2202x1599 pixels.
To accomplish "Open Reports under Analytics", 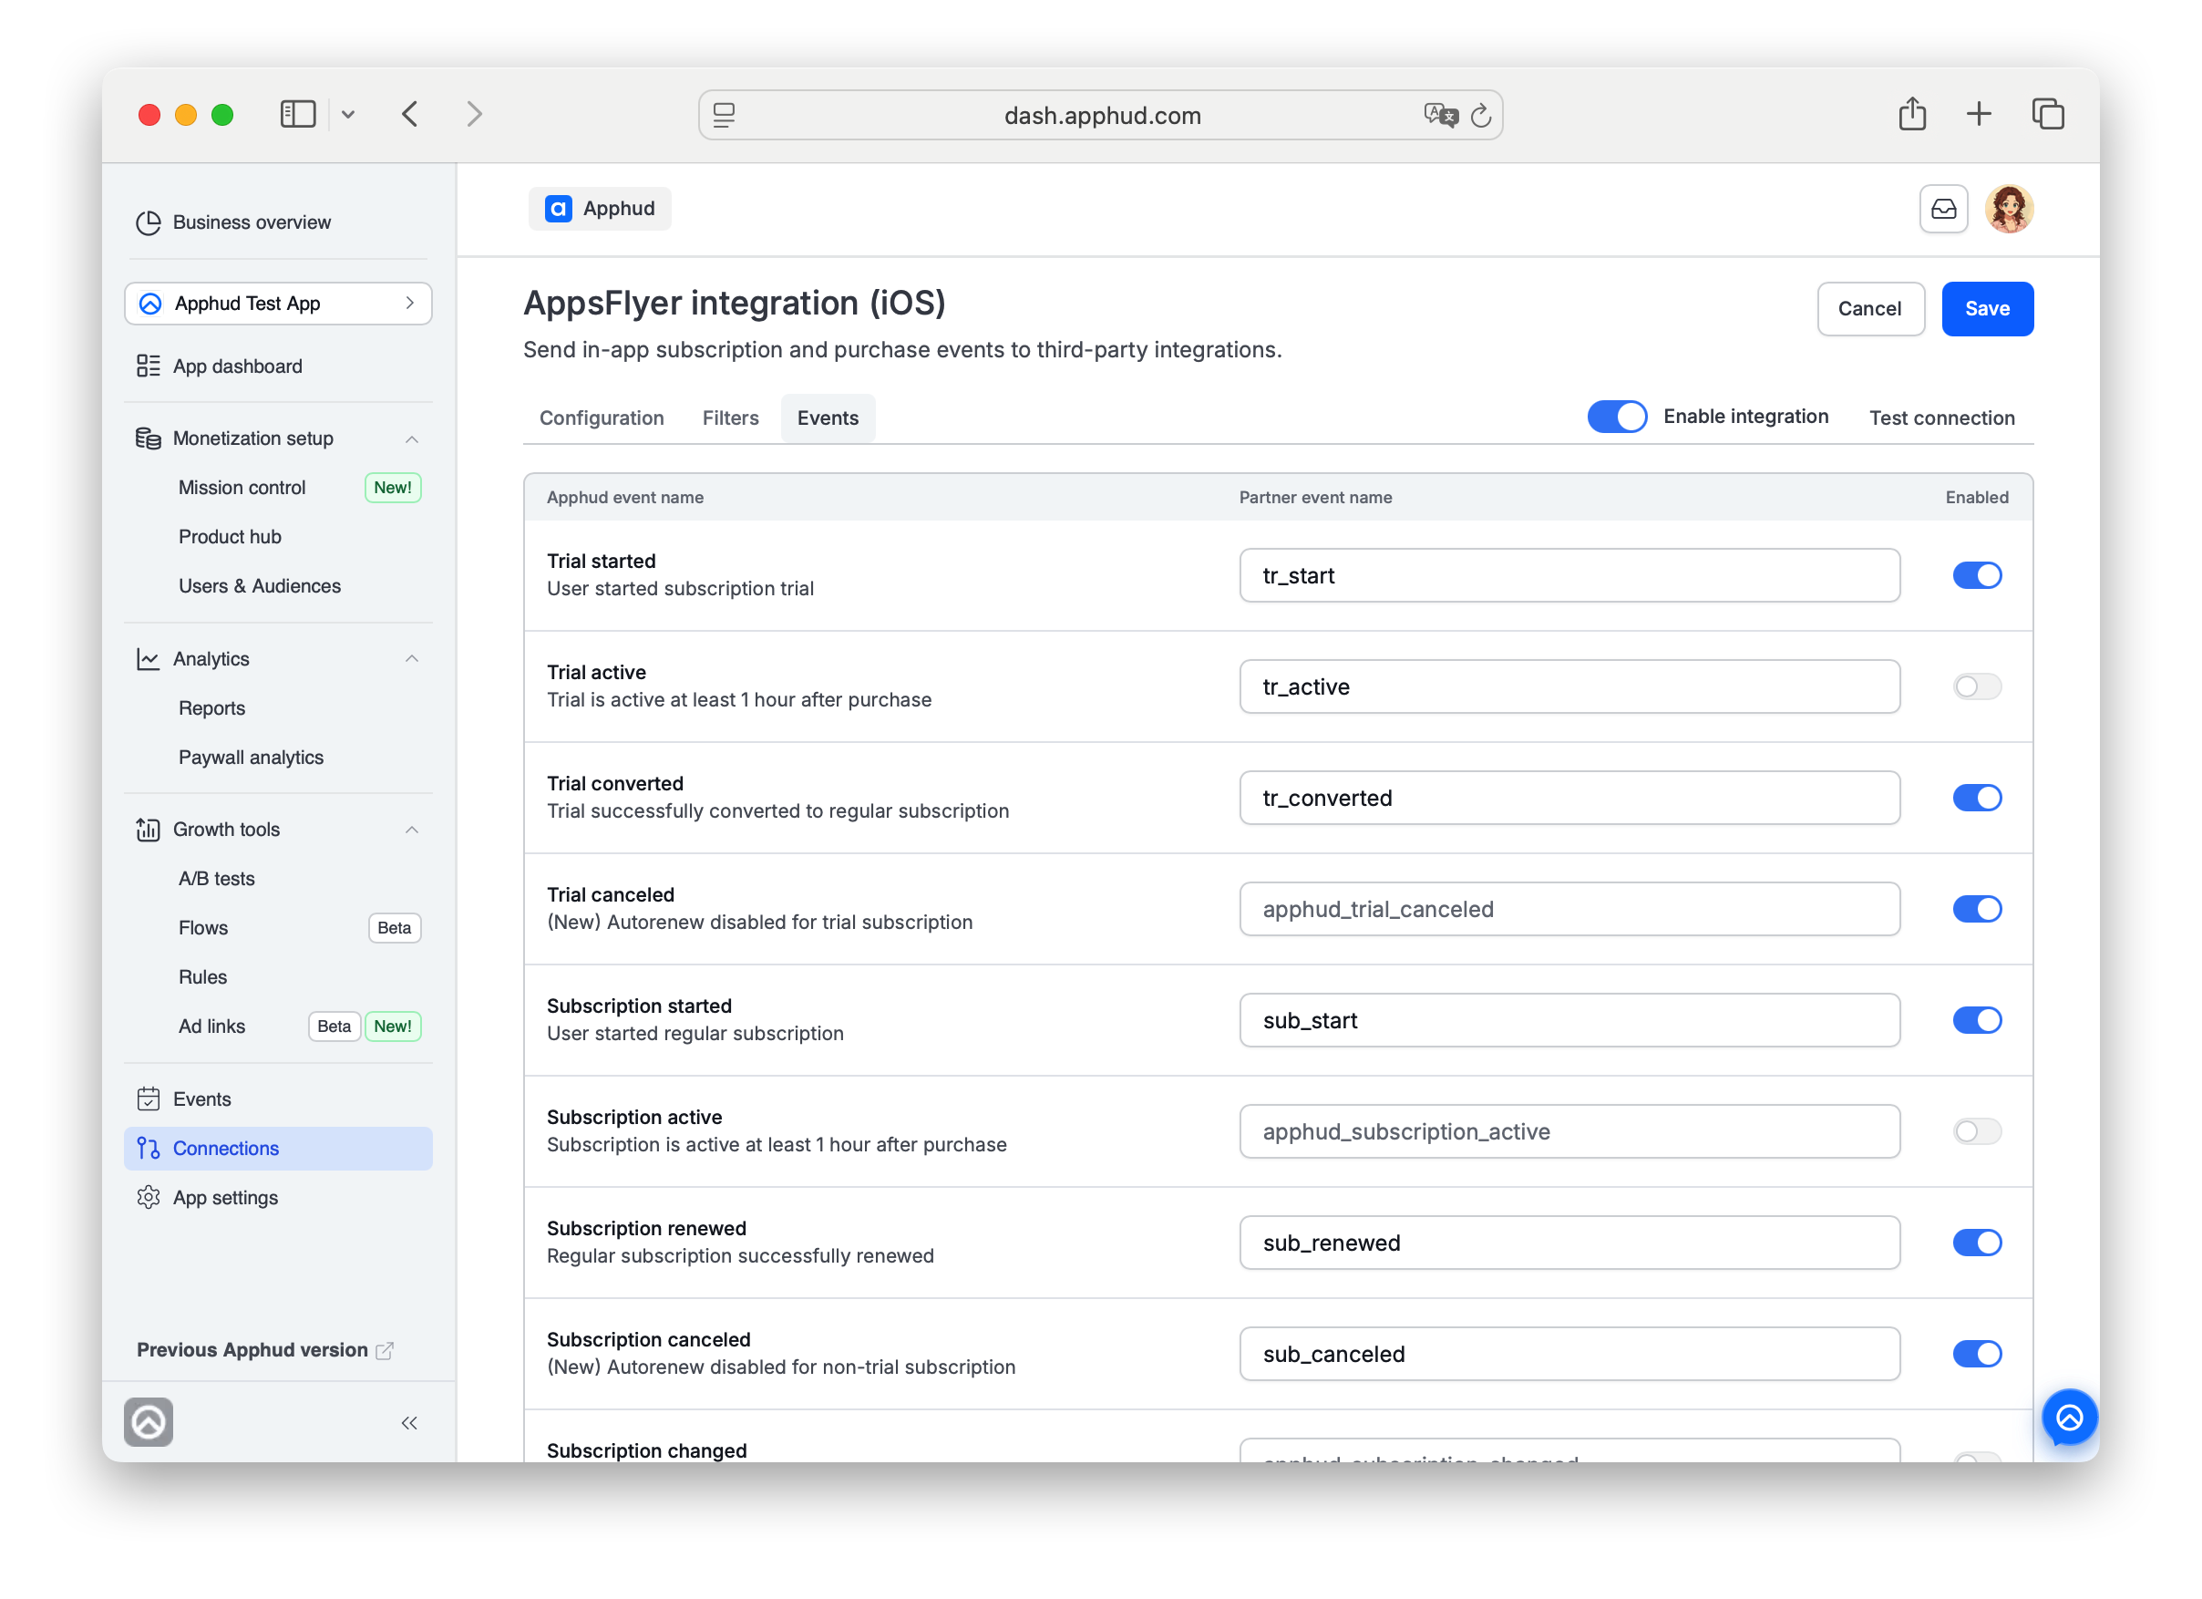I will (x=211, y=708).
